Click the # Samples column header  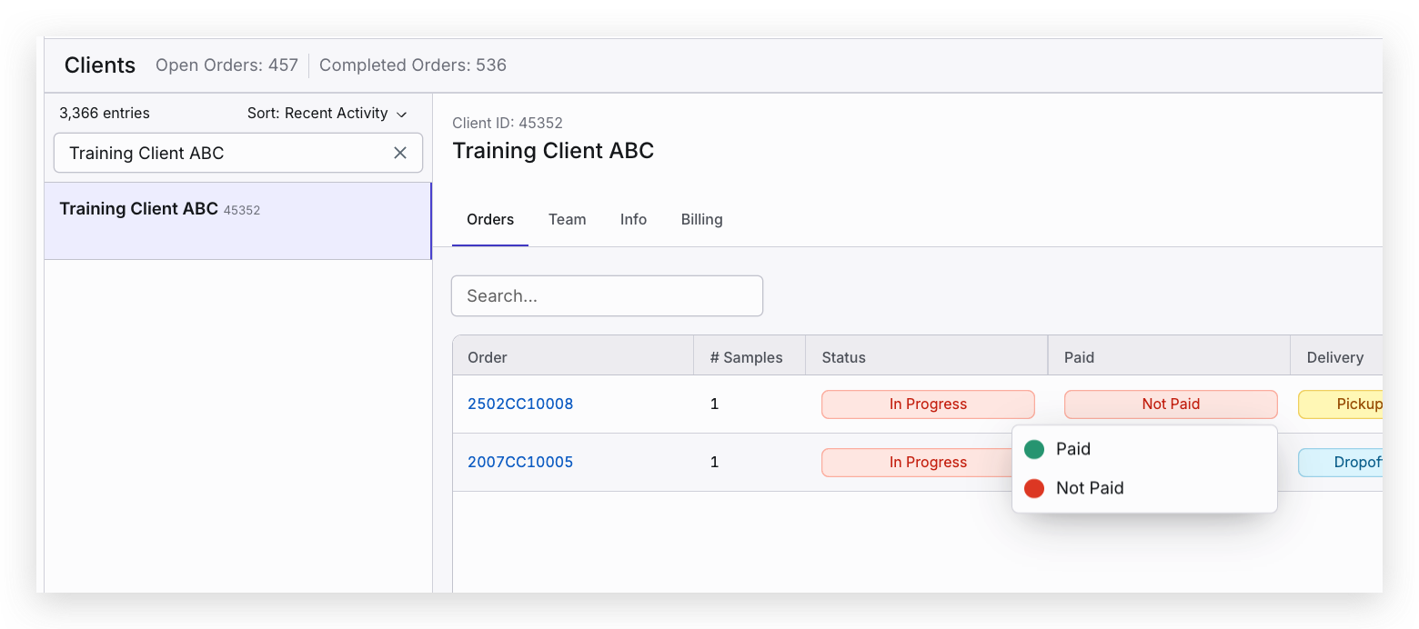(750, 357)
